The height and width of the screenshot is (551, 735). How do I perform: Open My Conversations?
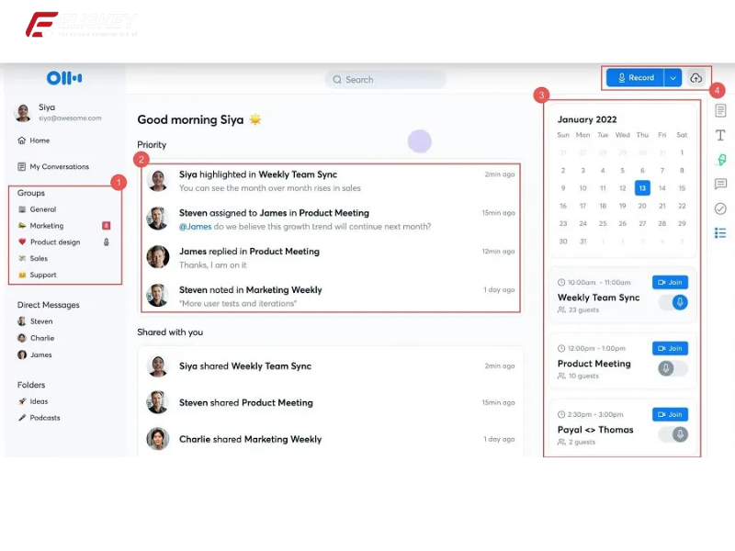(59, 167)
